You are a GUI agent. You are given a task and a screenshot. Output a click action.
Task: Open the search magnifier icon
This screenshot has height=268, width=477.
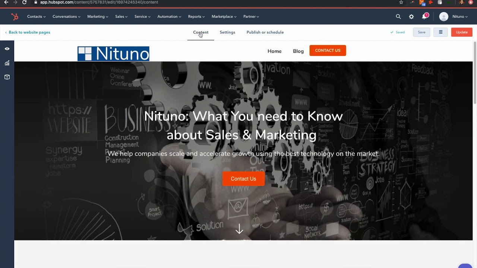(398, 16)
